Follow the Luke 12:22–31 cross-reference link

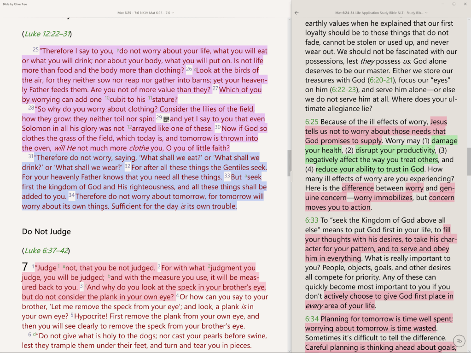click(x=47, y=34)
